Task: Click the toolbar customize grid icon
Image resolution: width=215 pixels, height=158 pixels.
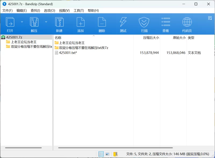Action: 210,18
